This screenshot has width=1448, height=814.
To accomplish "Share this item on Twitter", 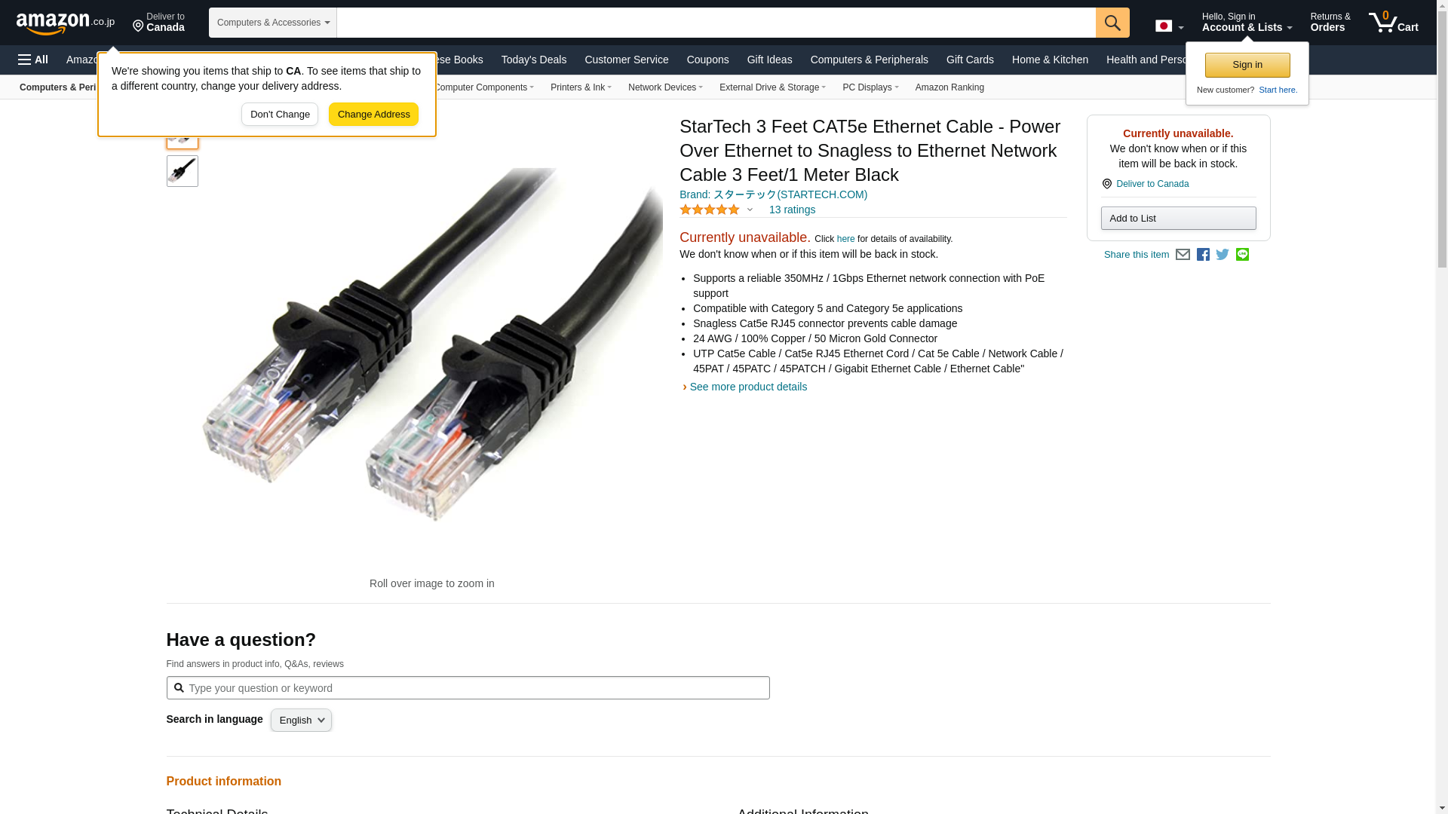I will tap(1223, 255).
